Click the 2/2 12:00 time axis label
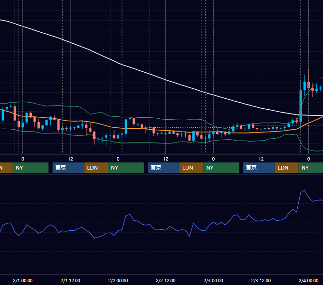The height and width of the screenshot is (285, 323). pos(166,280)
